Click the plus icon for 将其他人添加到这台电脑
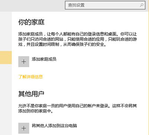 coord(24,128)
